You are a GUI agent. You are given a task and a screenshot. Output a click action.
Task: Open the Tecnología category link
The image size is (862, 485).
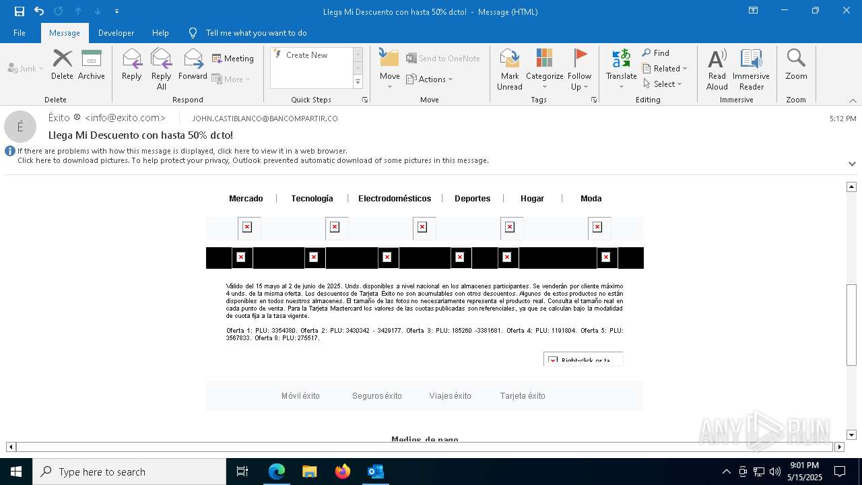312,198
